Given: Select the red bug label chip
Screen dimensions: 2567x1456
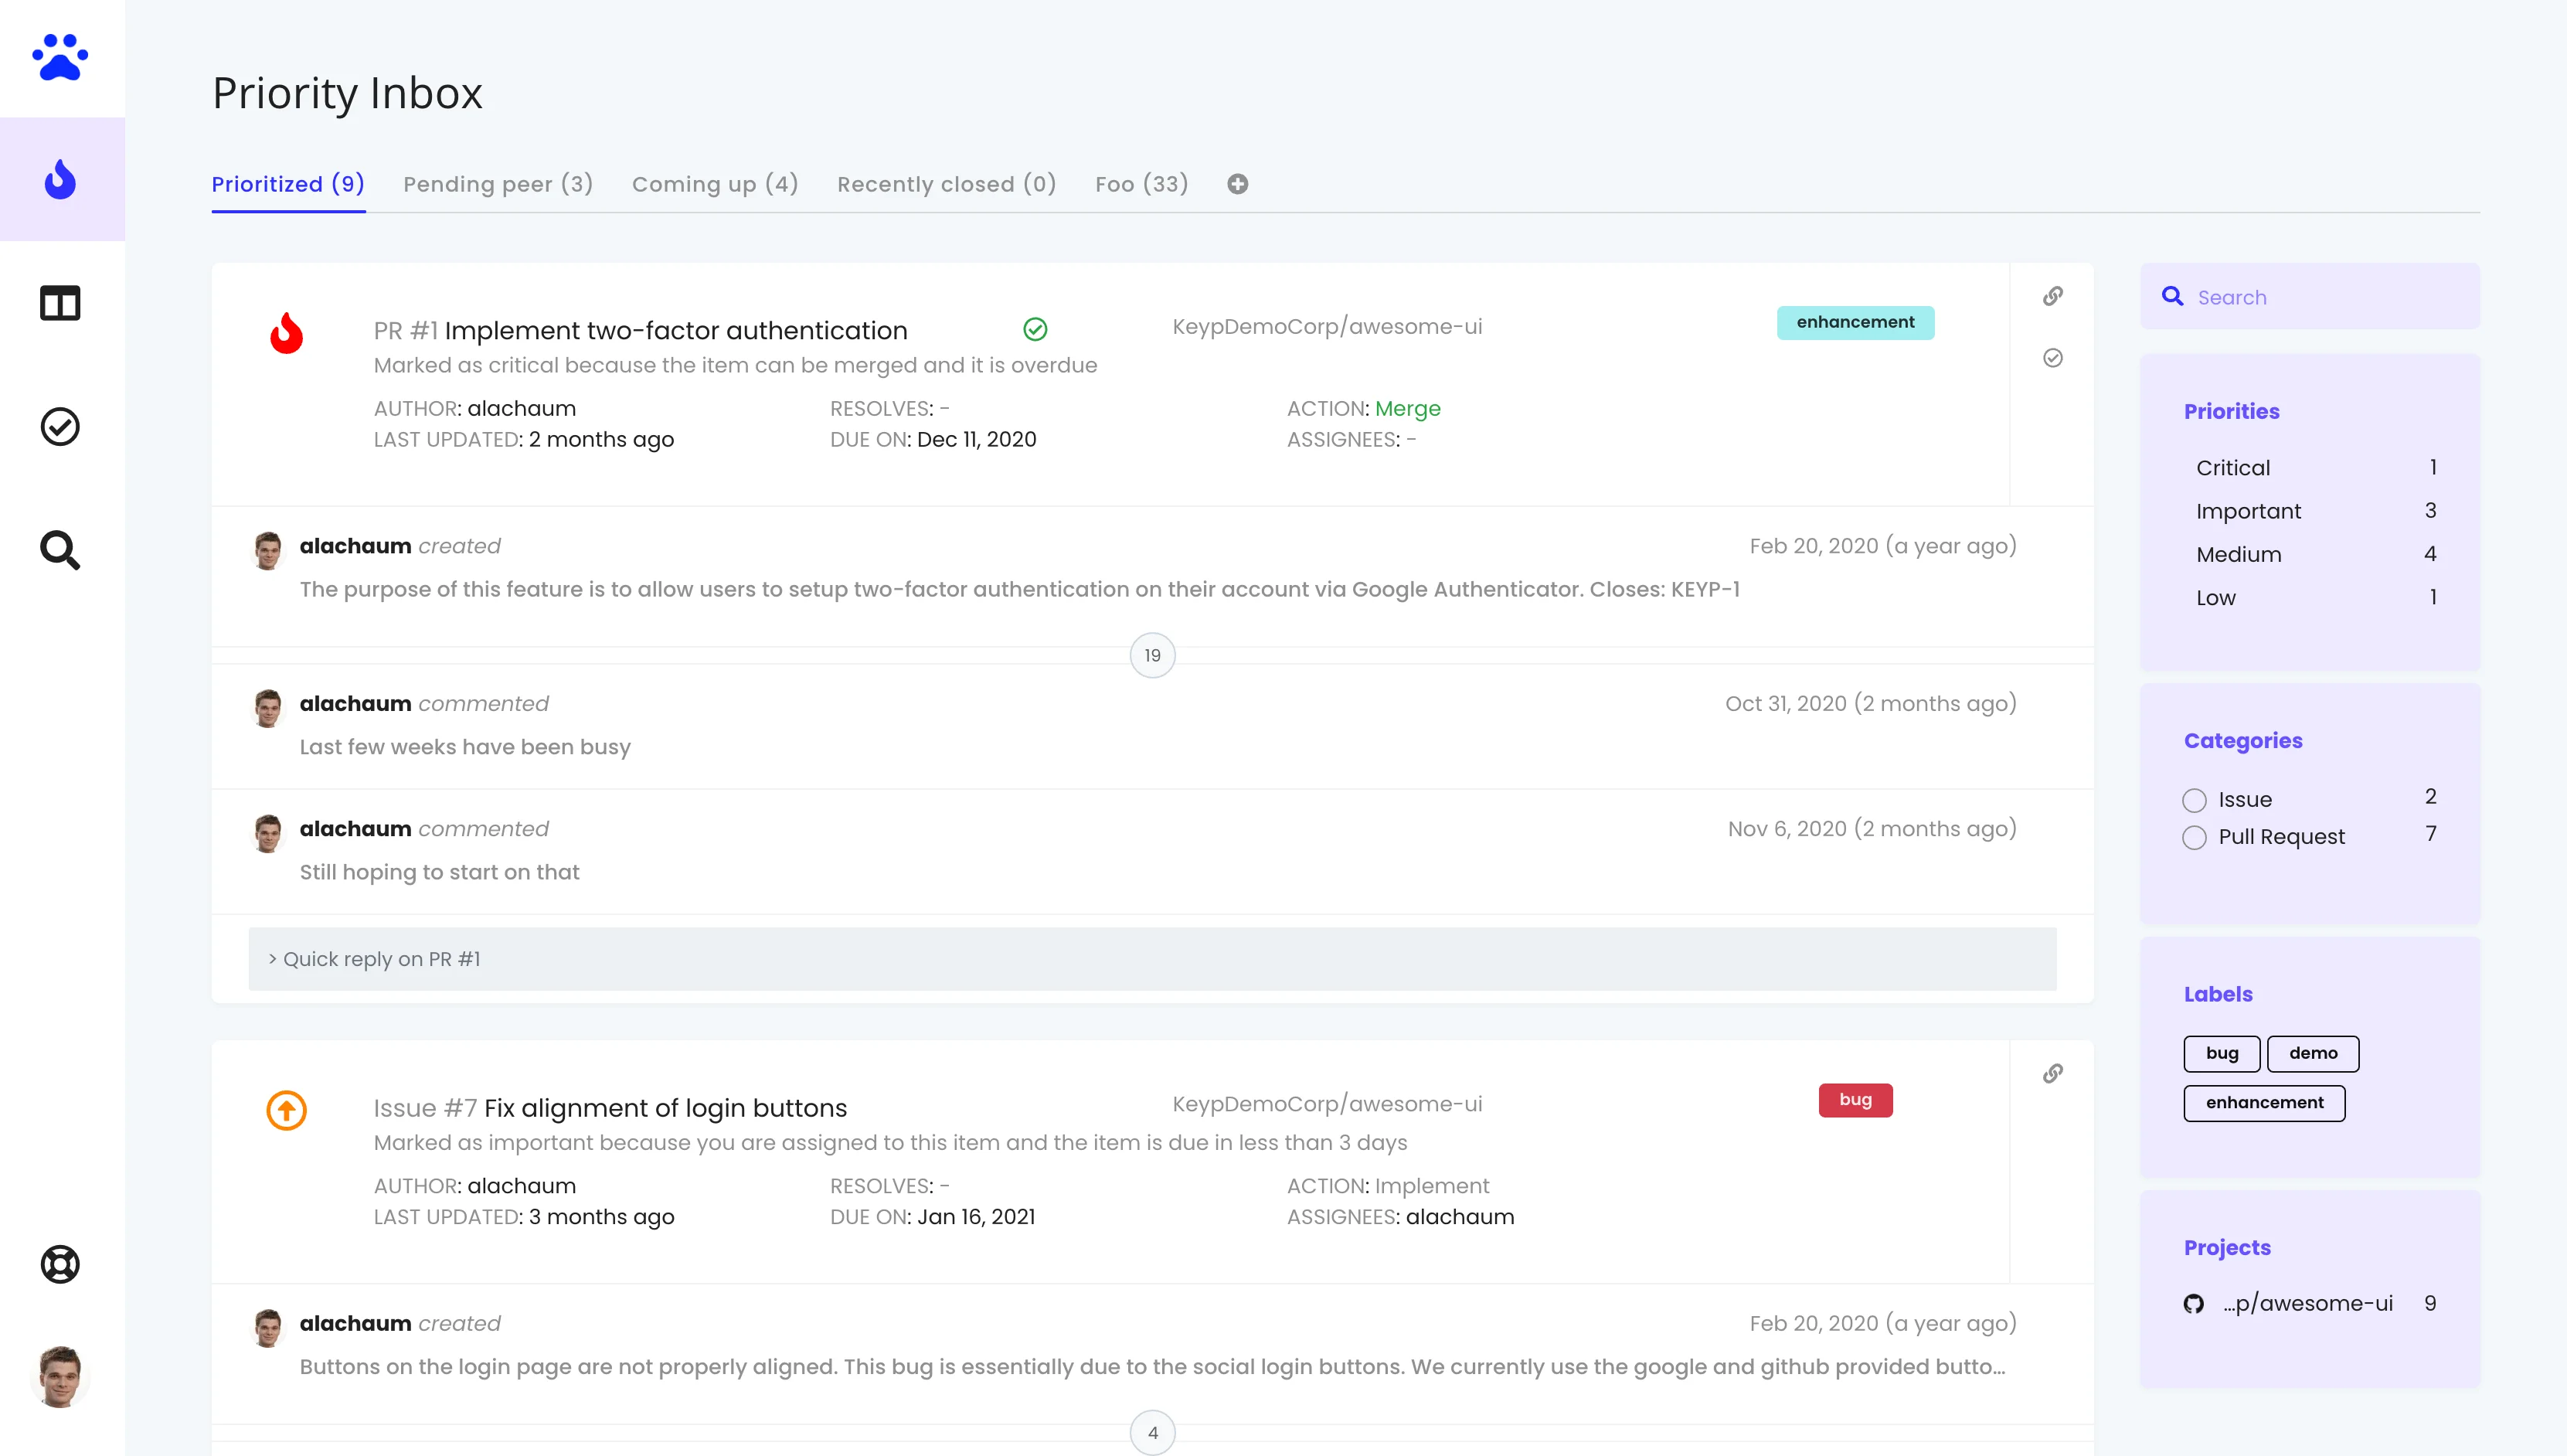Looking at the screenshot, I should click(x=1855, y=1099).
